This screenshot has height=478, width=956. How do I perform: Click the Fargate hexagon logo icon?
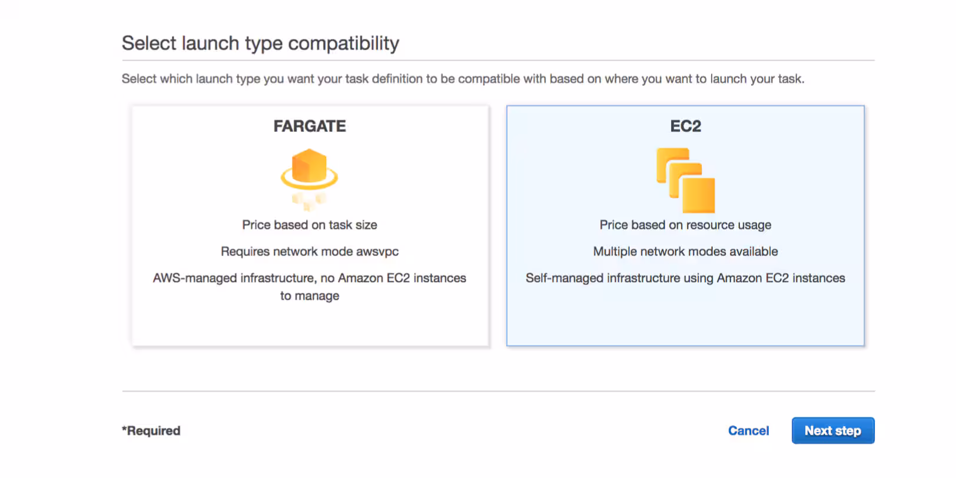[x=309, y=177]
